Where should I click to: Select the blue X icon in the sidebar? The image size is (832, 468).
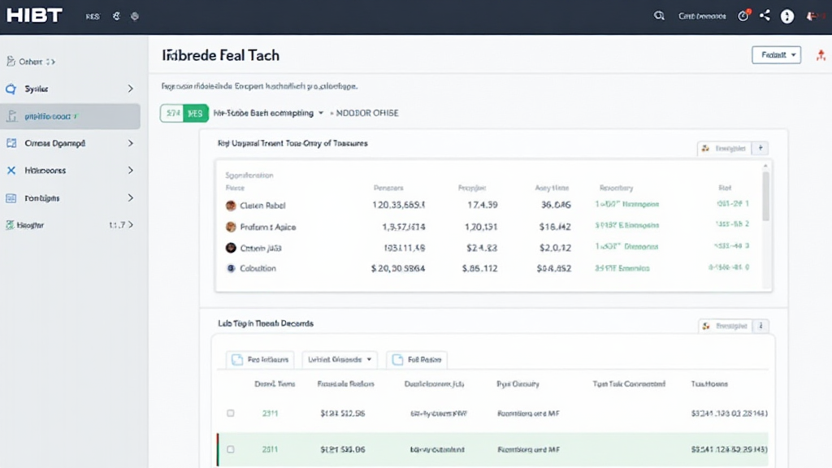(x=11, y=171)
